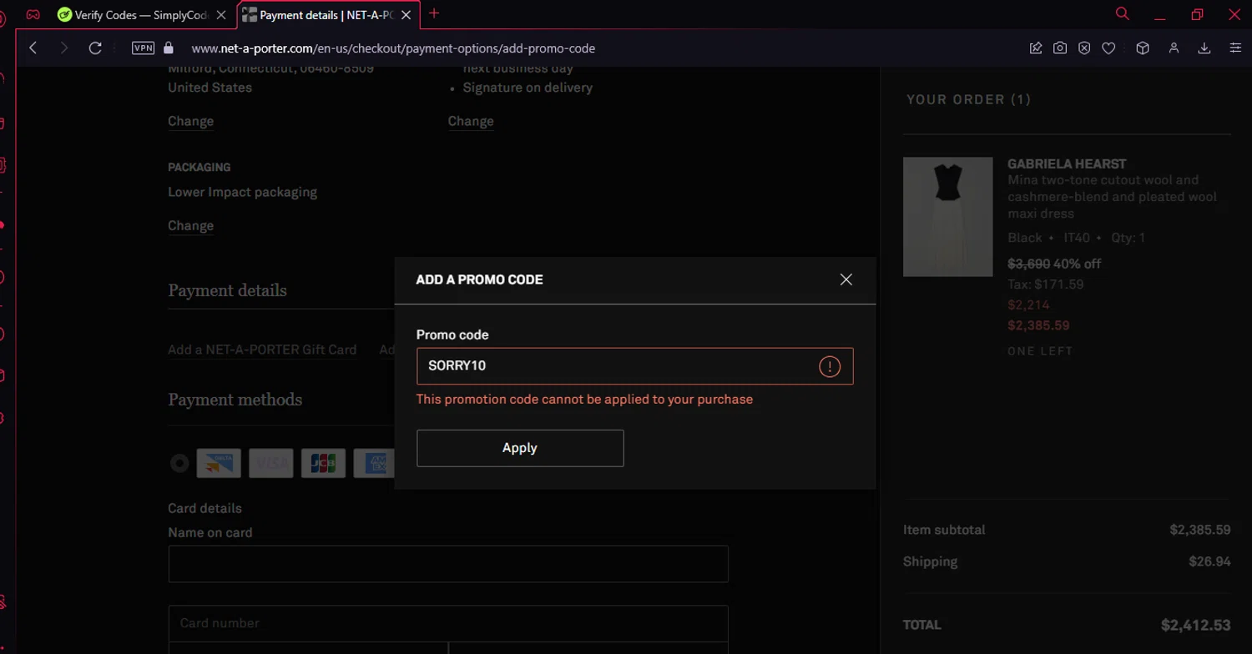Open the ad blocker shield icon
The image size is (1252, 654).
coord(1084,48)
